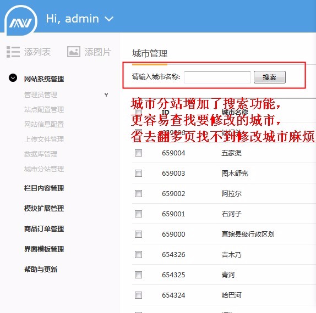The width and height of the screenshot is (316, 313).
Task: Open 站点配置管理 menu item
Action: click(44, 110)
